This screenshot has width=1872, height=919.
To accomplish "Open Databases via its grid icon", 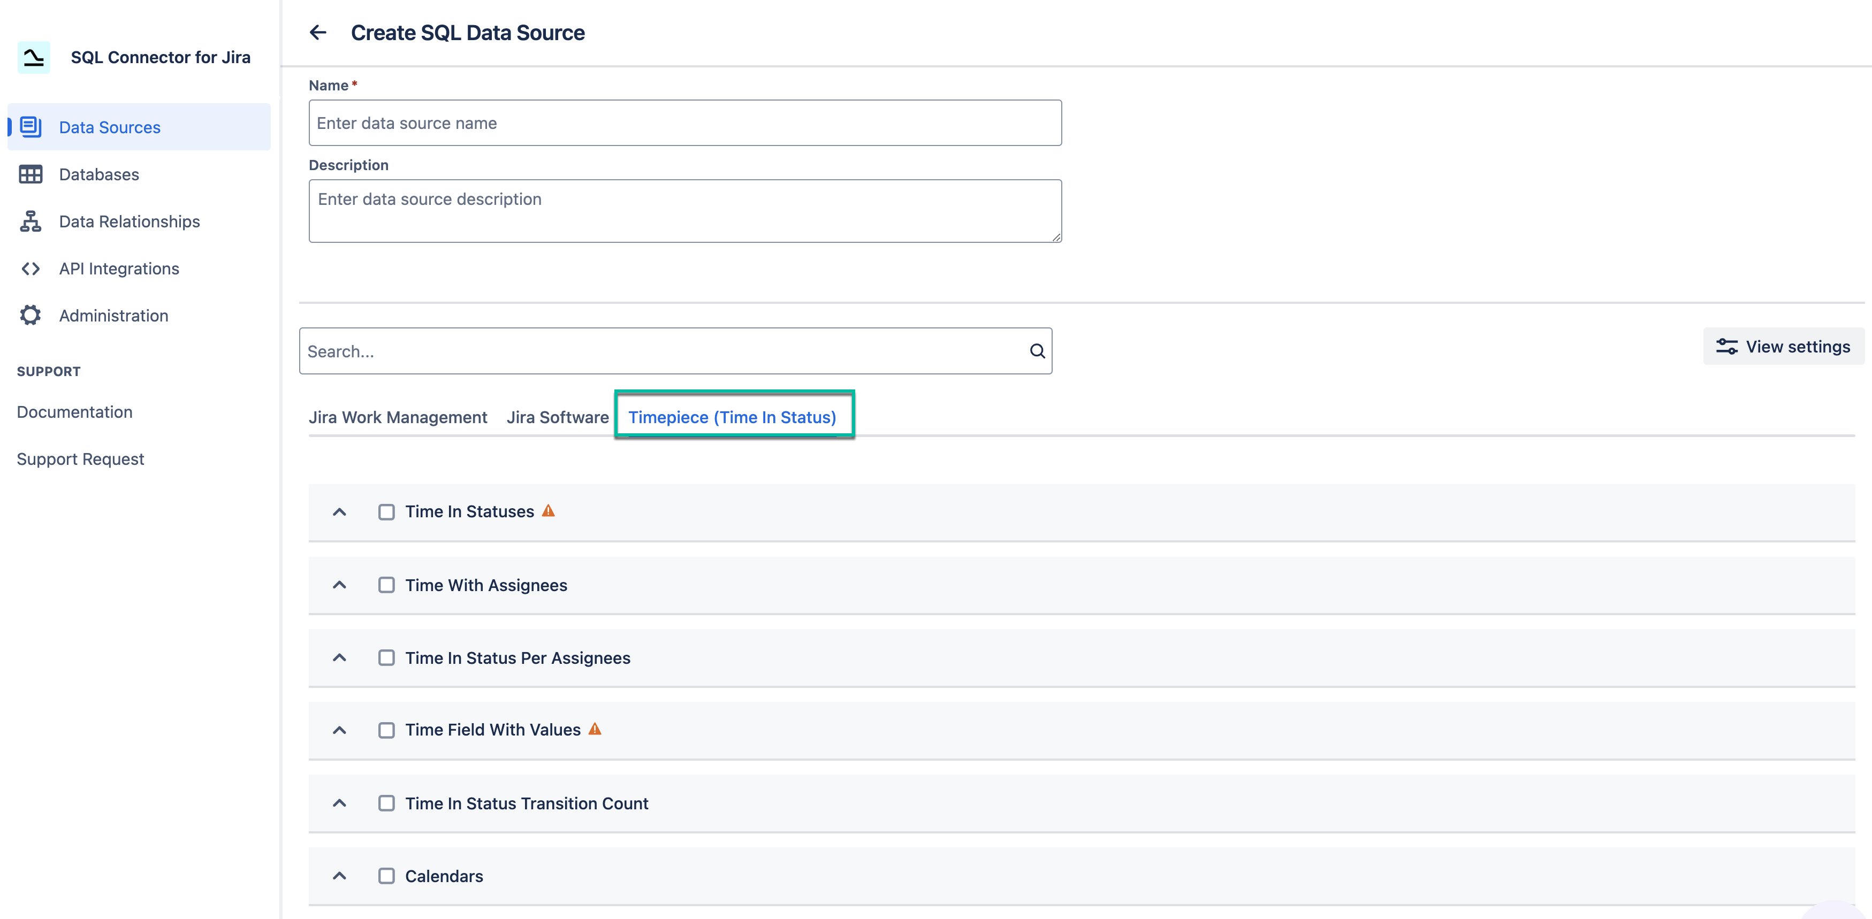I will (x=30, y=174).
